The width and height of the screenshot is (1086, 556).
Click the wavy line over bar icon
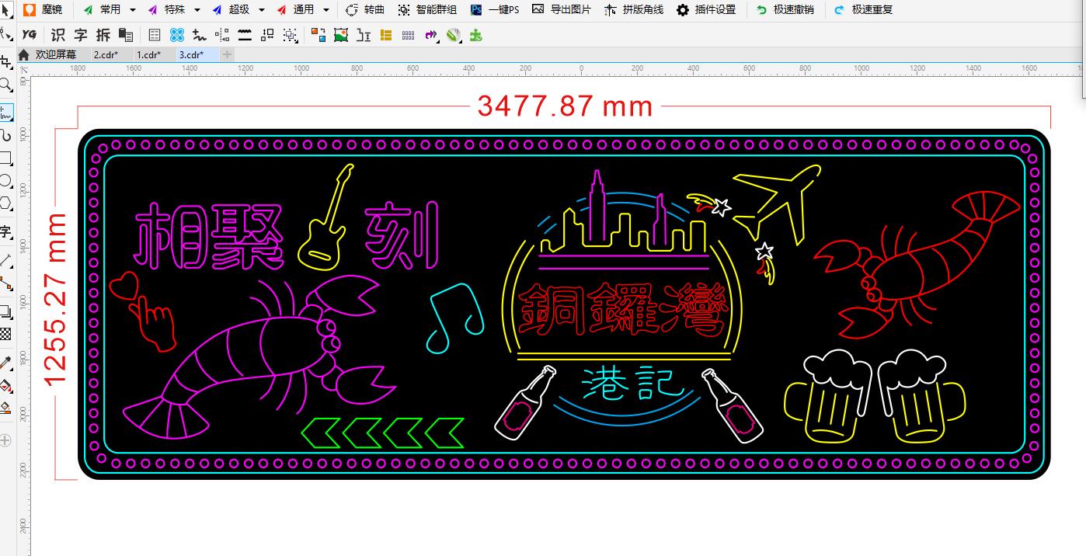point(245,35)
